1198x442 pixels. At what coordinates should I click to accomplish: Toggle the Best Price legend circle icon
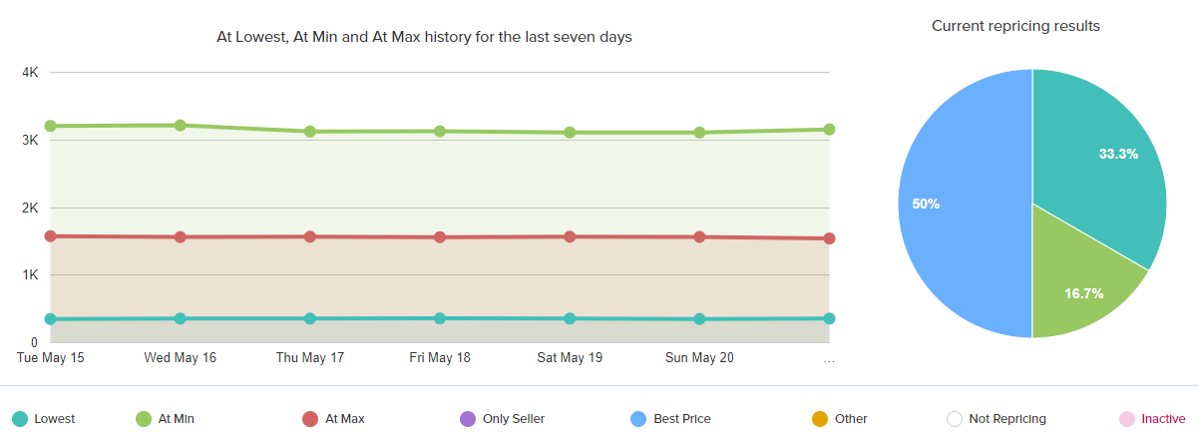(x=638, y=419)
